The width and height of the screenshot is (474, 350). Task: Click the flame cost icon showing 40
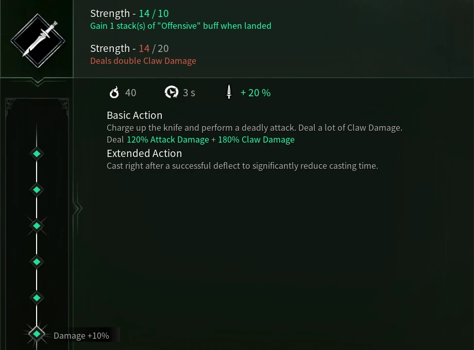(x=114, y=93)
